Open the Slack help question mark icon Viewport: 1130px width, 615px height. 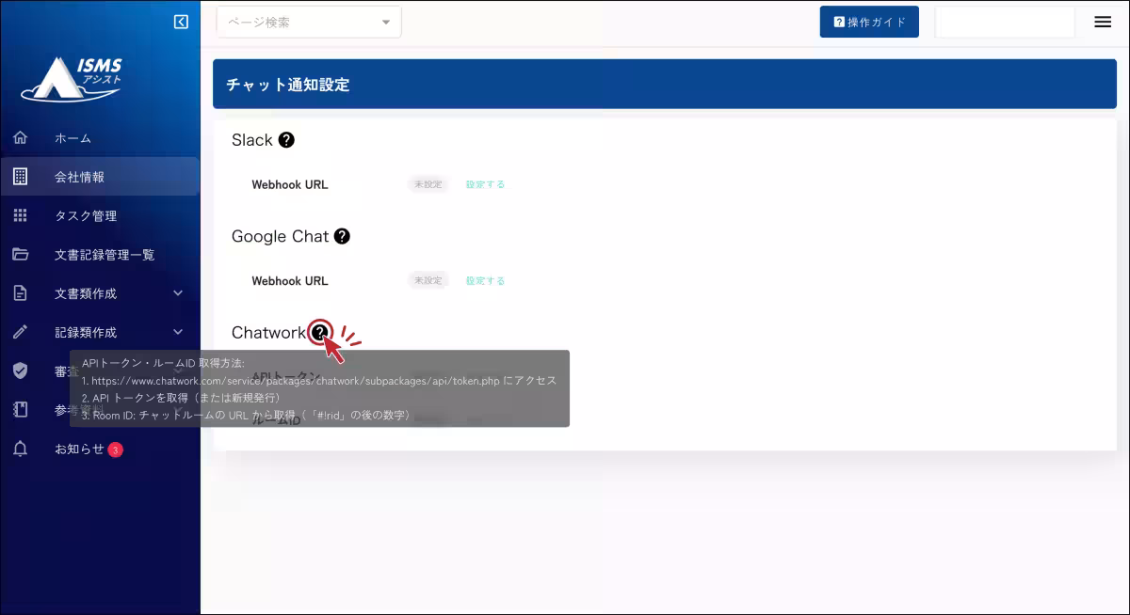(x=287, y=139)
